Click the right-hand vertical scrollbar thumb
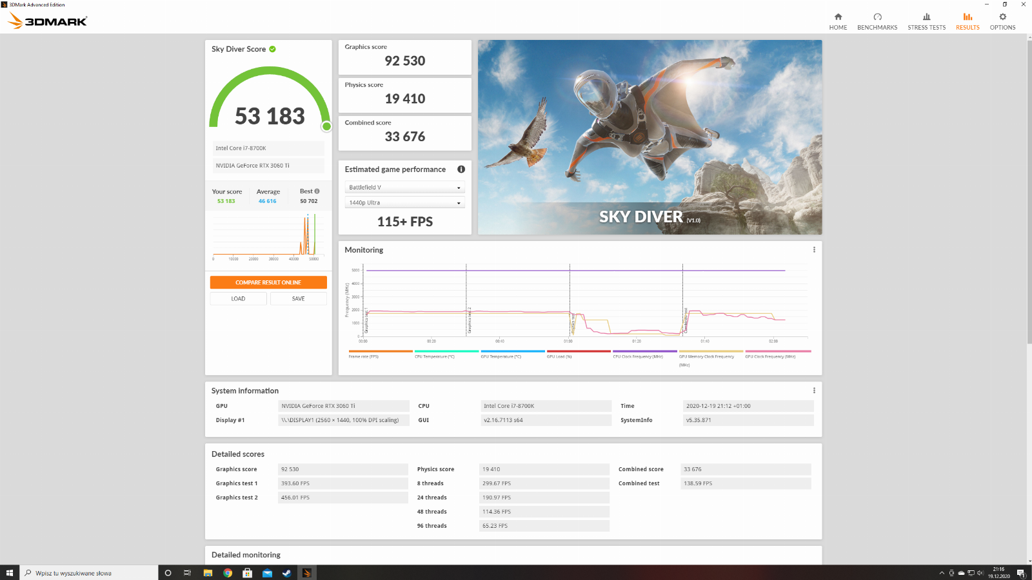The height and width of the screenshot is (580, 1032). (1029, 191)
